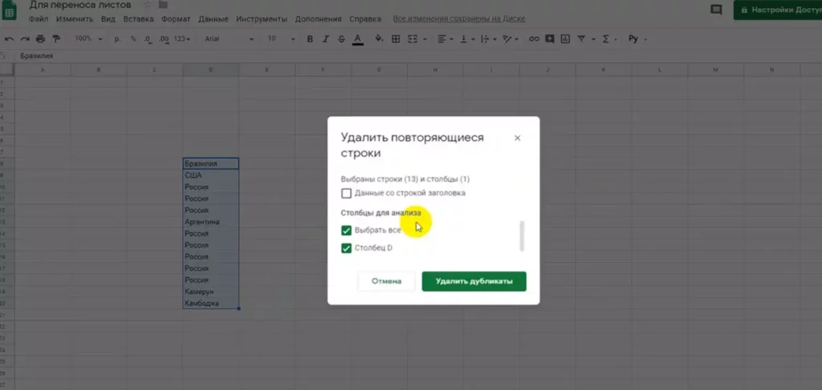Click the vertical align icon

[463, 39]
